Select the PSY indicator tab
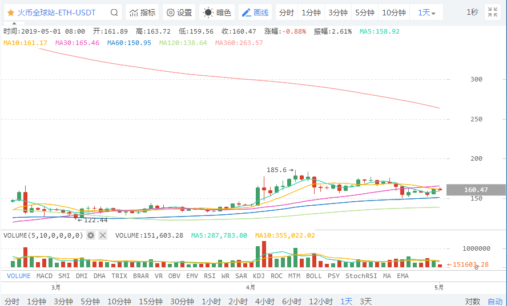The width and height of the screenshot is (507, 306). (333, 276)
